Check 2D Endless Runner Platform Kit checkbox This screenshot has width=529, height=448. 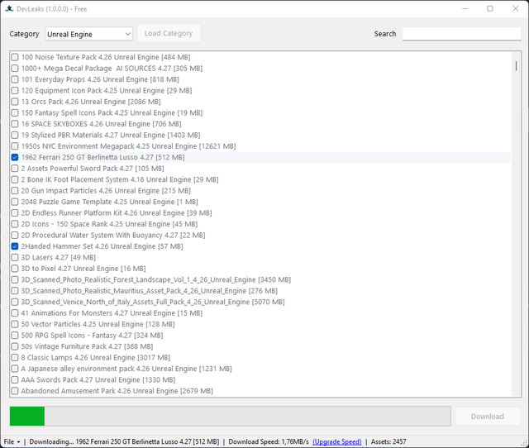coord(15,213)
